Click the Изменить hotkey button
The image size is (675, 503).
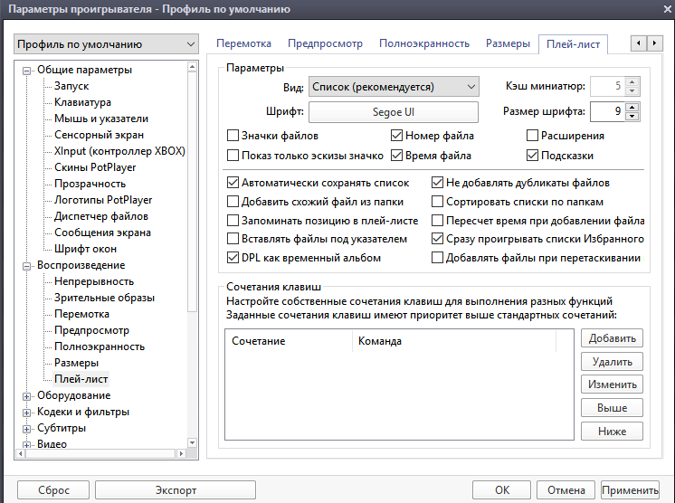click(612, 384)
